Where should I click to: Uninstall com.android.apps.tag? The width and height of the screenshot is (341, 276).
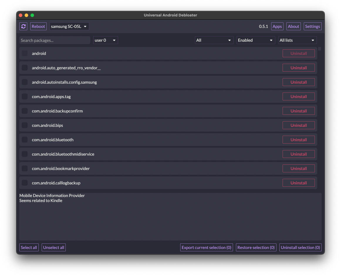tap(298, 96)
